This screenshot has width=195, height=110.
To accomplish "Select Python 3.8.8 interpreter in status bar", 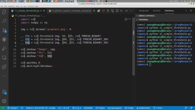I will (x=41, y=108).
